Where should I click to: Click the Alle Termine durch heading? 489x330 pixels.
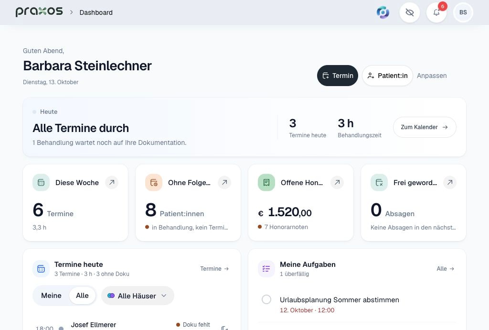click(81, 128)
